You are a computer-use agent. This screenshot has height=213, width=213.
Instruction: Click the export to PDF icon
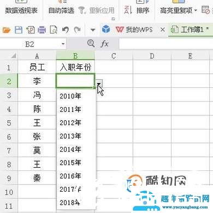[x=30, y=29]
